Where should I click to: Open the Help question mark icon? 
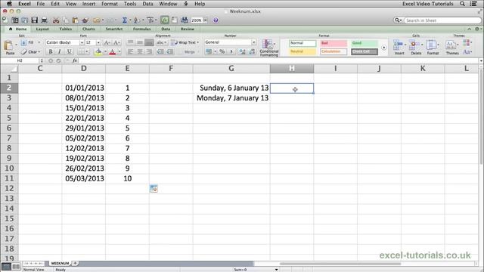pyautogui.click(x=216, y=20)
